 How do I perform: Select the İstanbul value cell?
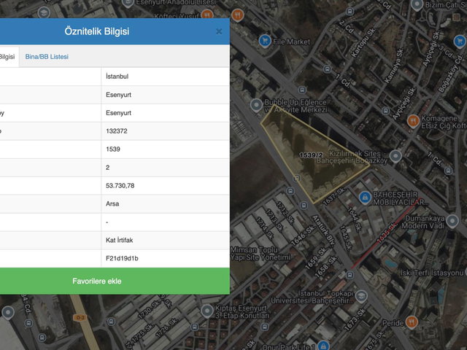coord(166,77)
